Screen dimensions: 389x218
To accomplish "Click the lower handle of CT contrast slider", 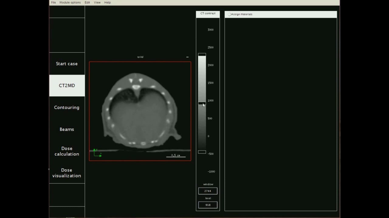I will pyautogui.click(x=202, y=152).
